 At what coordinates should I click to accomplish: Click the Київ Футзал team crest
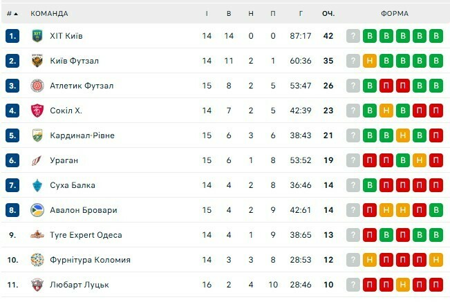click(x=37, y=61)
